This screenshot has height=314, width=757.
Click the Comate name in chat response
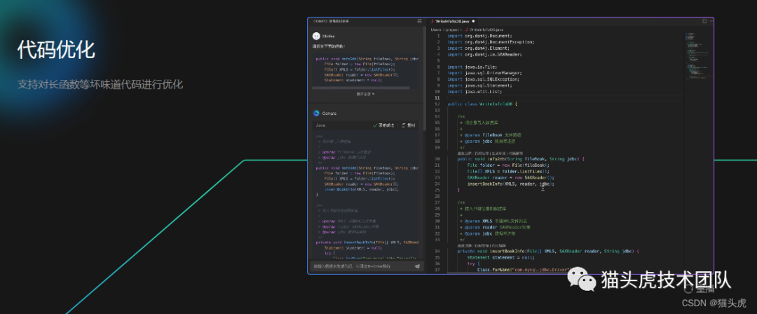click(x=329, y=113)
